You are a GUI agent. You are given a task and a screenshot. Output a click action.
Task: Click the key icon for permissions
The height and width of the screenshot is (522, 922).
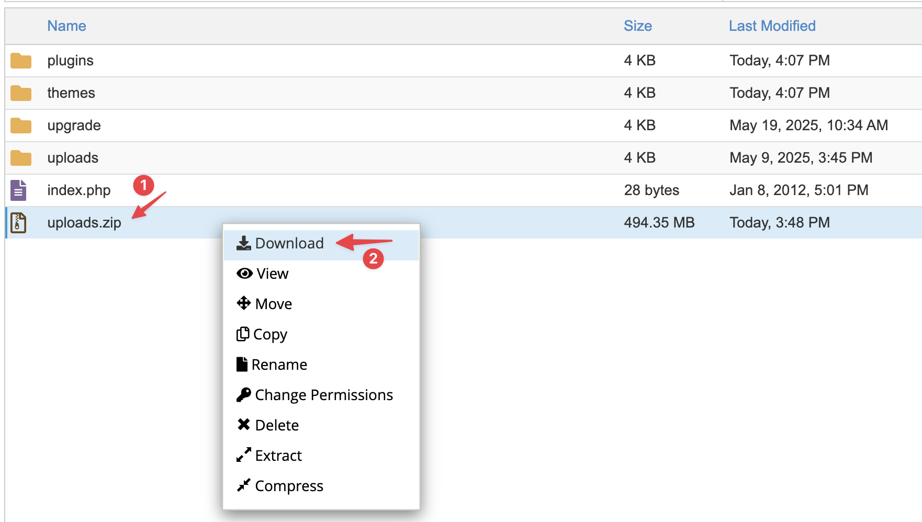244,395
